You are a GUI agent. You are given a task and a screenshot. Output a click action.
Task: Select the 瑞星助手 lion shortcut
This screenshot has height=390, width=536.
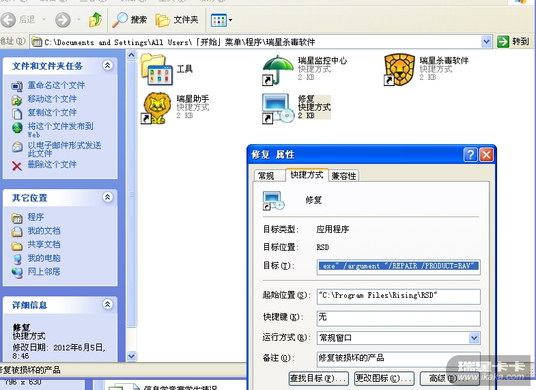pos(156,108)
